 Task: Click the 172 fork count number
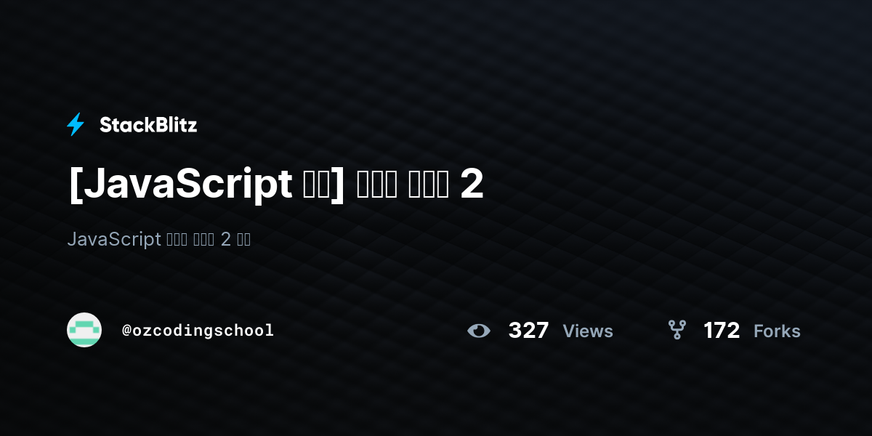[722, 331]
